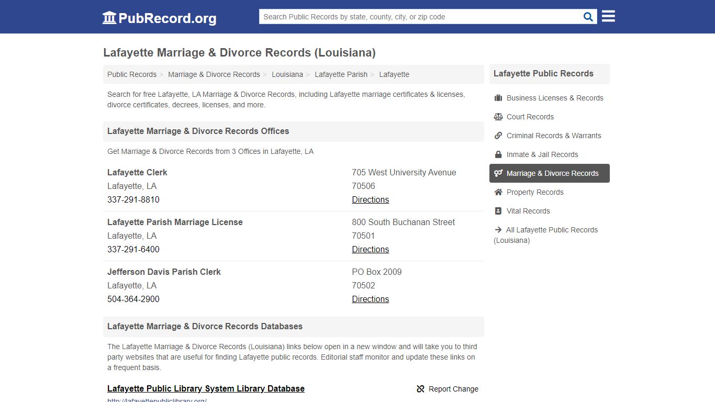Click zip code 70501
The height and width of the screenshot is (402, 715).
click(x=363, y=236)
